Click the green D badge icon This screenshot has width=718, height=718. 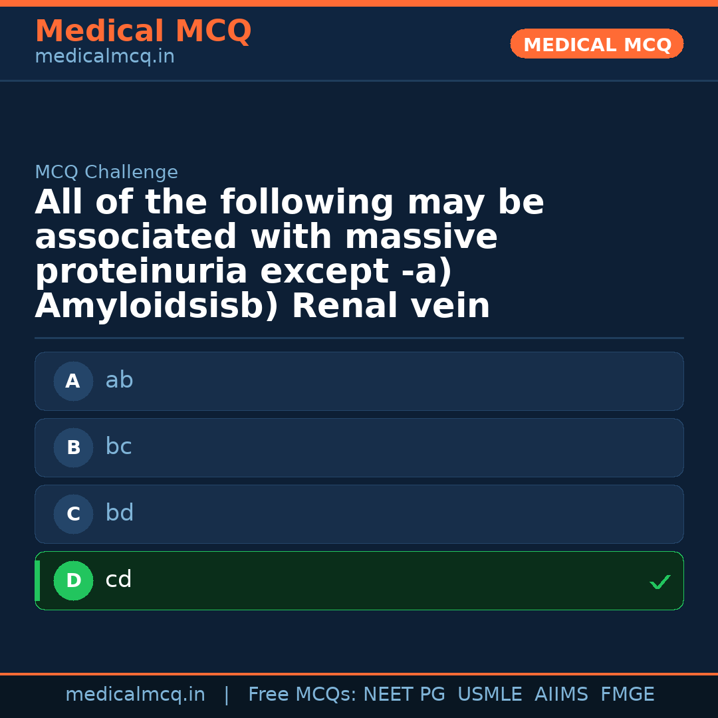coord(73,580)
